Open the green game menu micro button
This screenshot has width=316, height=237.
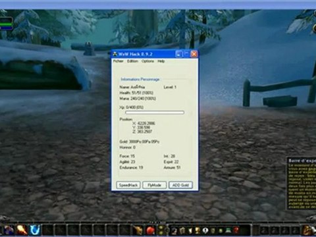(228, 230)
